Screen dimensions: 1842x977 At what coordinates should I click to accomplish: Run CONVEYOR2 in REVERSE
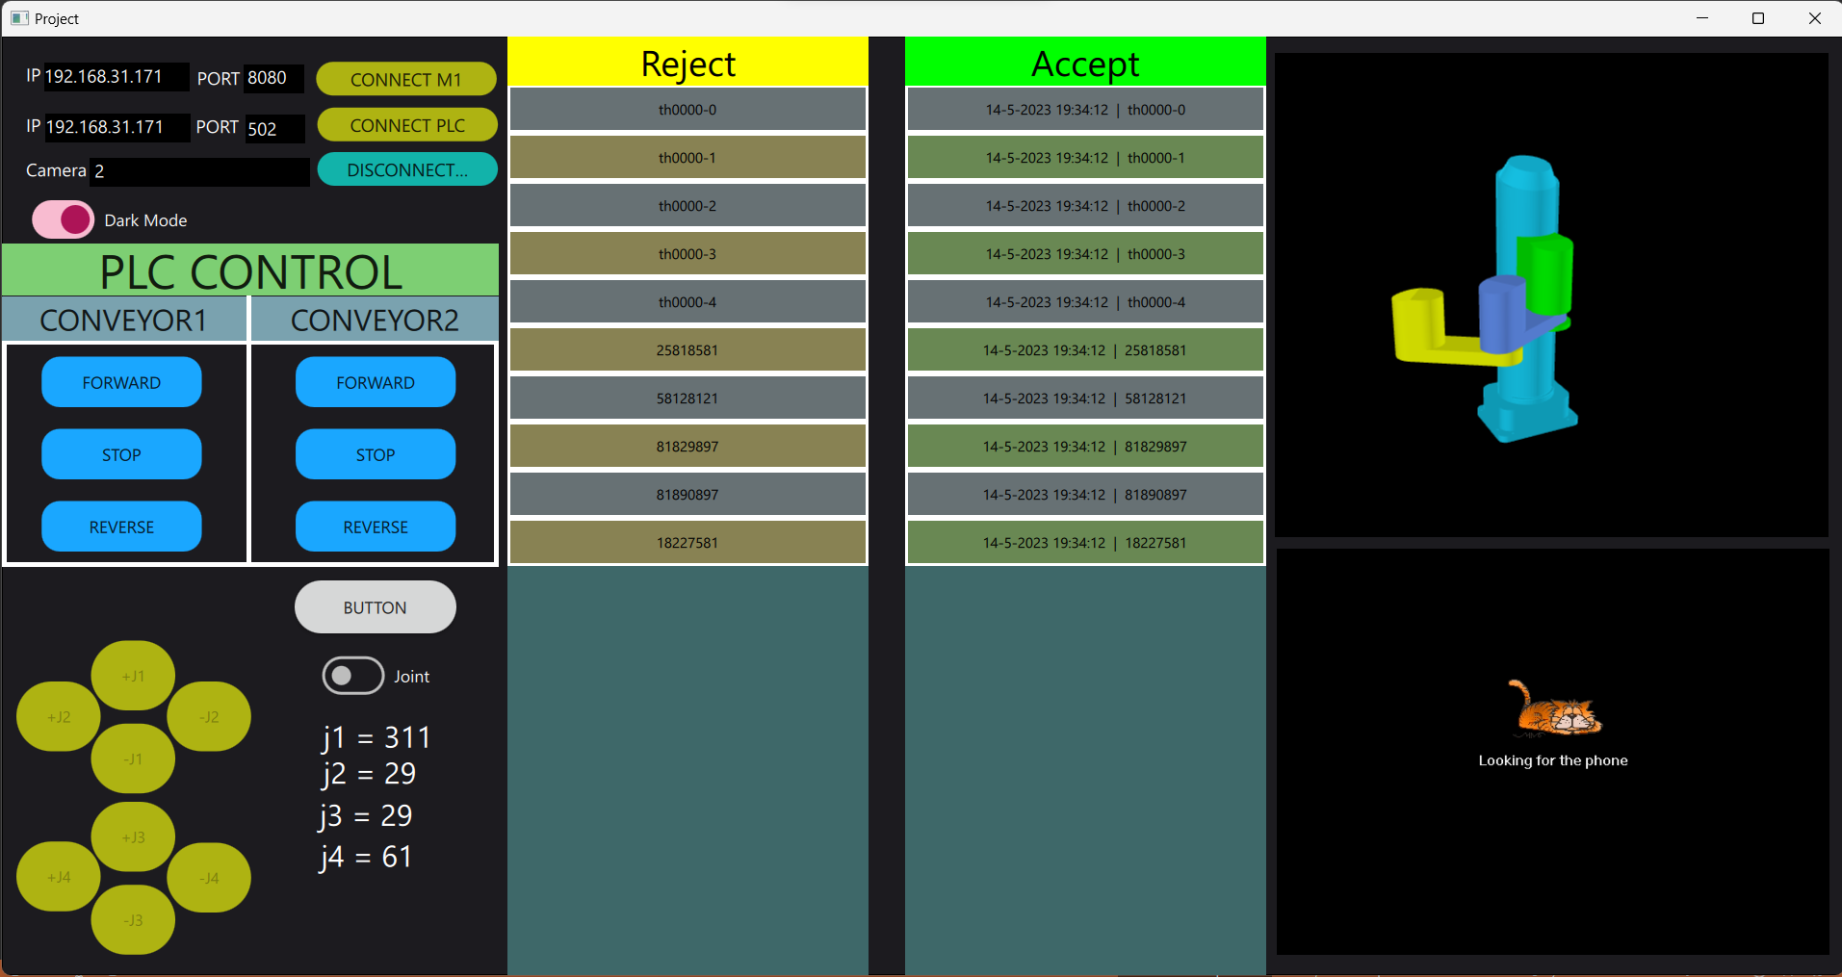[375, 527]
